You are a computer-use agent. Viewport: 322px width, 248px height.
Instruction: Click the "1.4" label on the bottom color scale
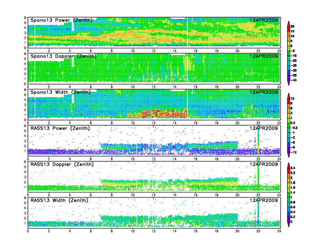point(293,192)
